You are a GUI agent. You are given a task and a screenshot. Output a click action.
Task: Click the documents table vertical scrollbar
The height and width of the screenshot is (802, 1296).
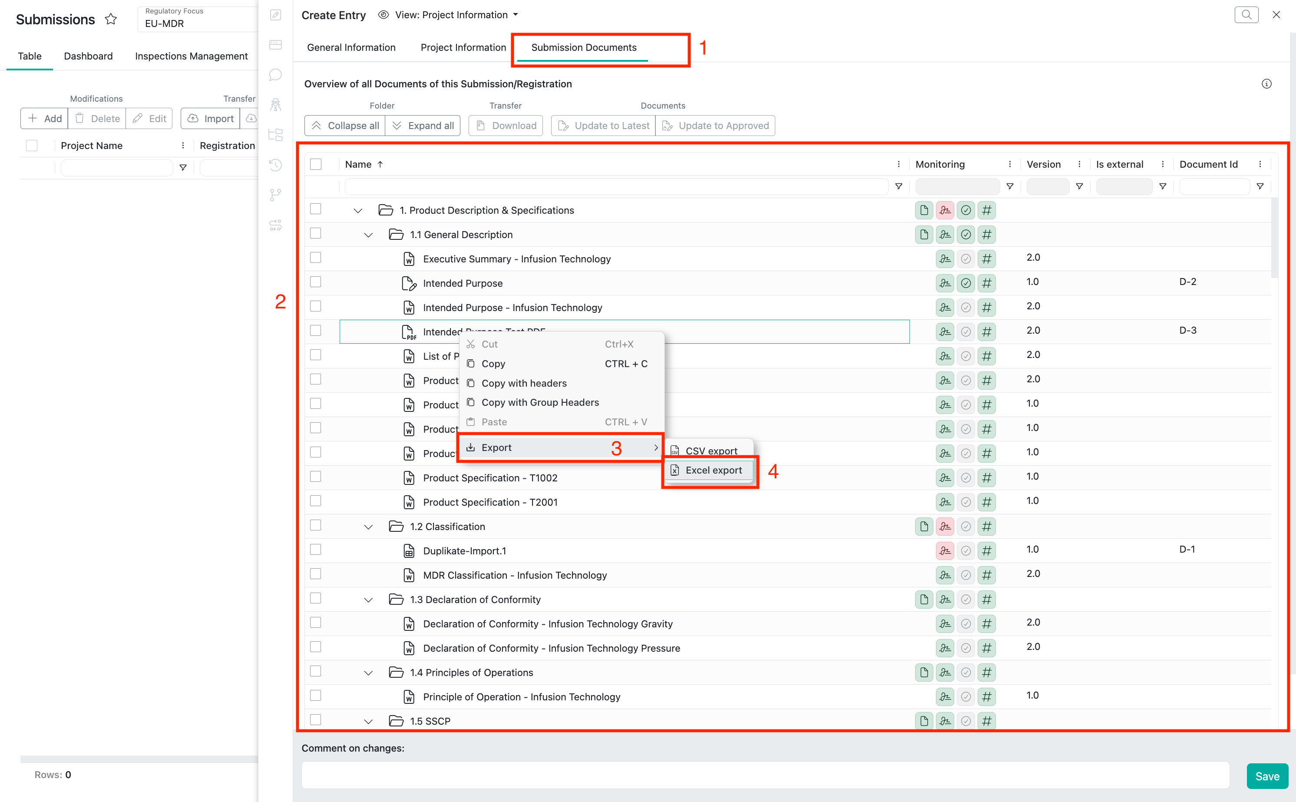click(1274, 239)
